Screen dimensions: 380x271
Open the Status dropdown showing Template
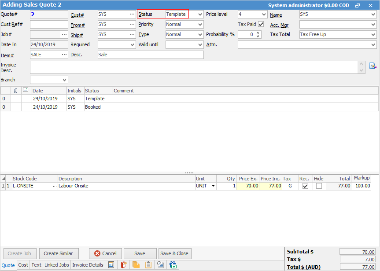(x=200, y=15)
